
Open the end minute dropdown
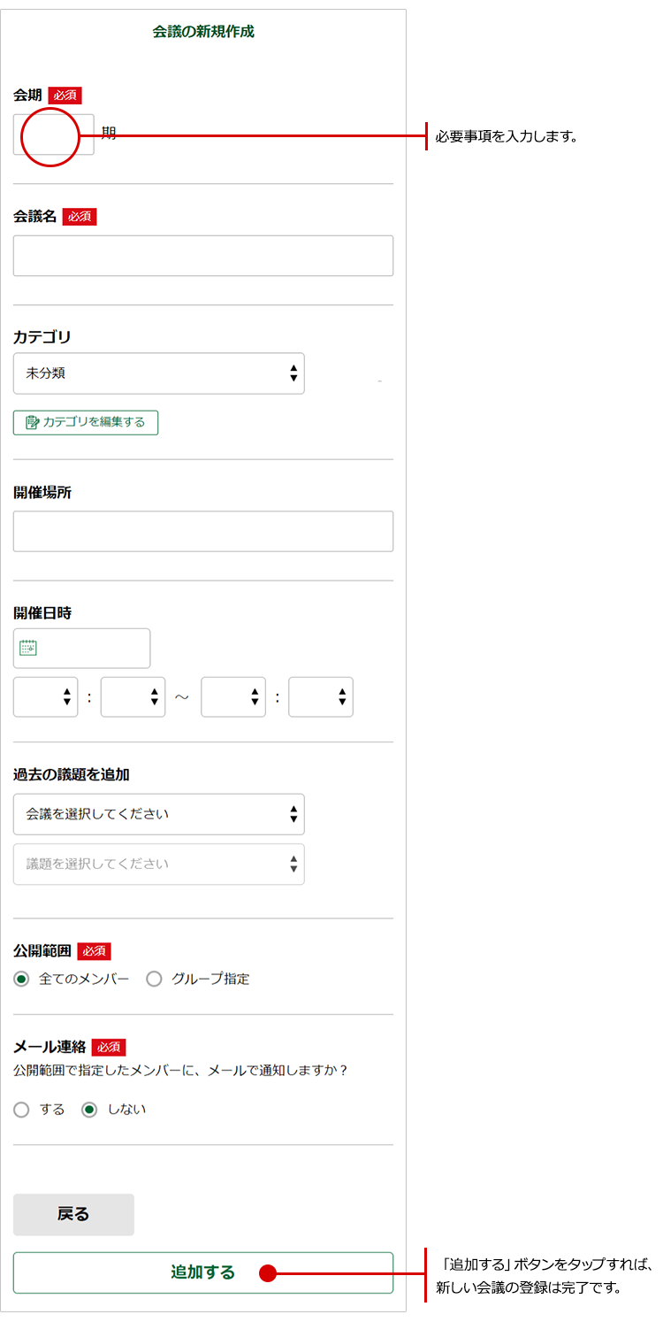tap(321, 697)
